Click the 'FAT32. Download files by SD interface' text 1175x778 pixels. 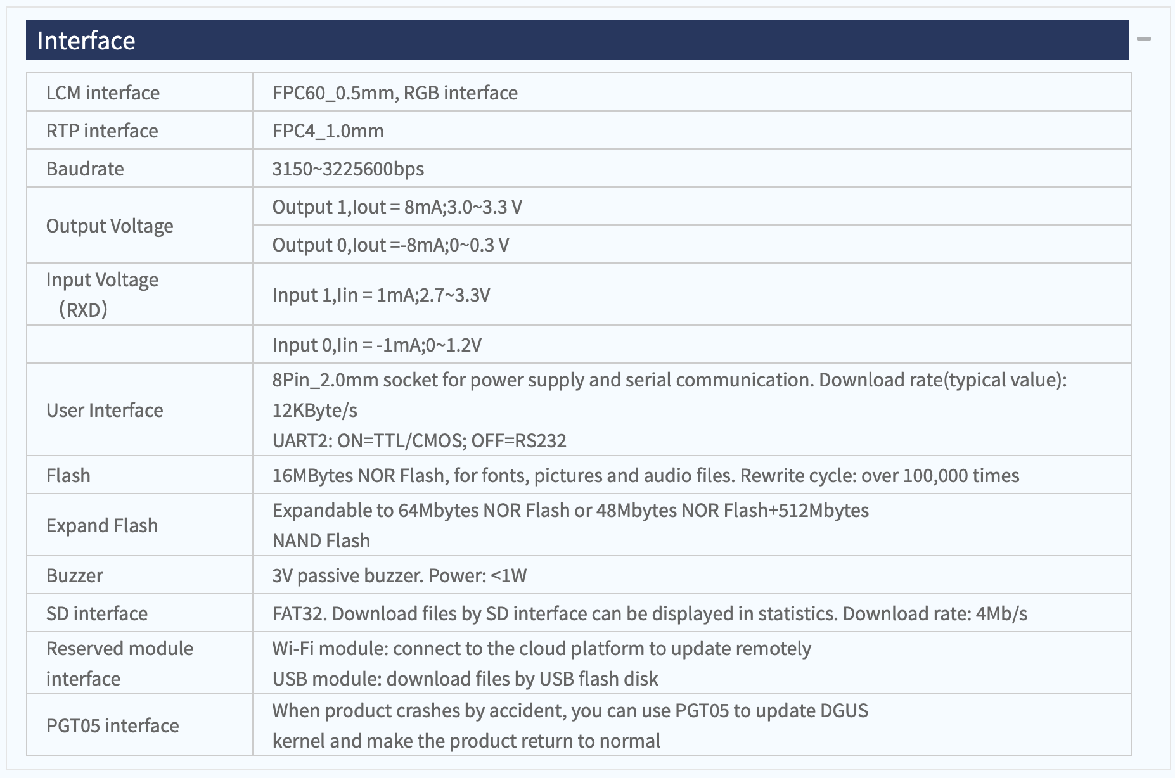(x=650, y=614)
